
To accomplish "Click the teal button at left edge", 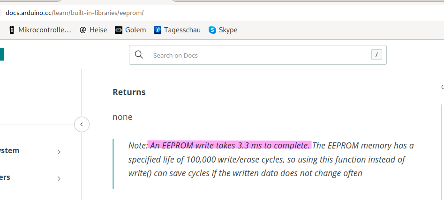I will point(2,54).
